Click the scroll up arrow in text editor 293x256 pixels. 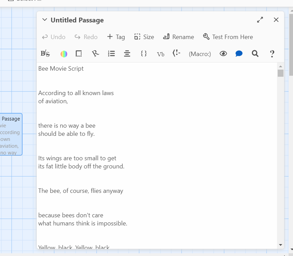pyautogui.click(x=280, y=67)
